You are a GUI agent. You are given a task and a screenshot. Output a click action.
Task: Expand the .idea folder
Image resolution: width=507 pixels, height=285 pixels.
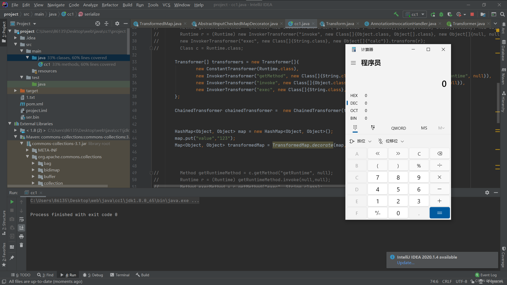[x=16, y=38]
